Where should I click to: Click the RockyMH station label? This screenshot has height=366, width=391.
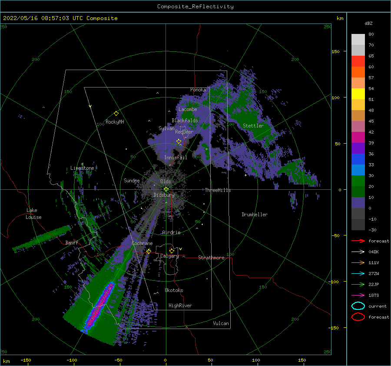pos(115,122)
